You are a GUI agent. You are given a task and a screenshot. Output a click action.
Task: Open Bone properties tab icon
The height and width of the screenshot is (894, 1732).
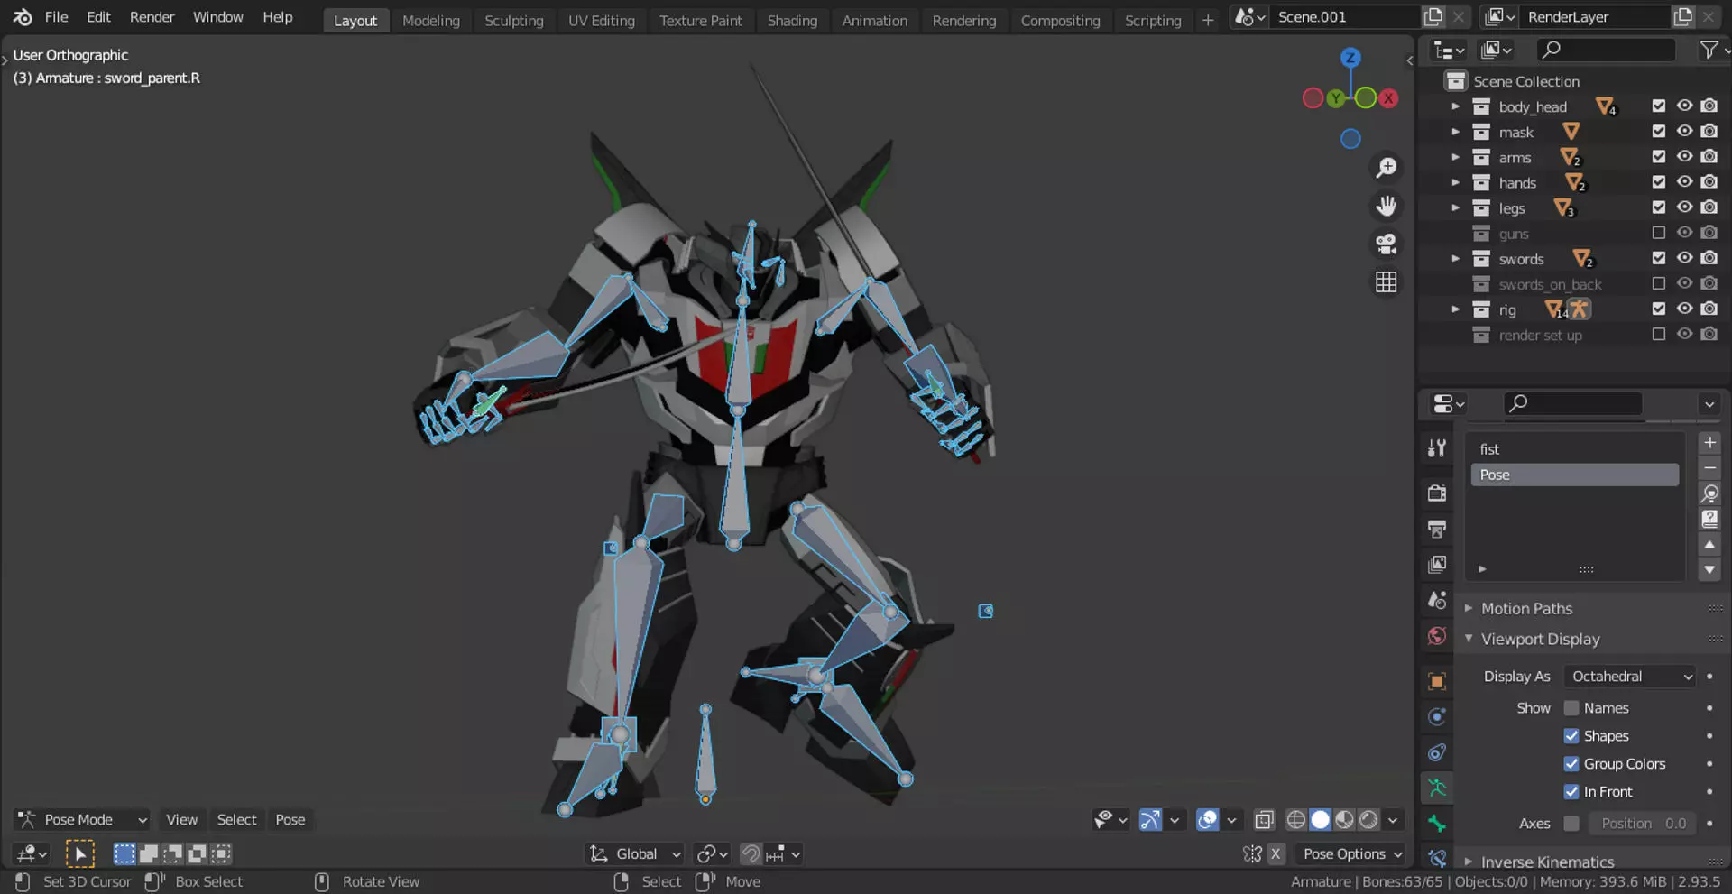pos(1437,824)
